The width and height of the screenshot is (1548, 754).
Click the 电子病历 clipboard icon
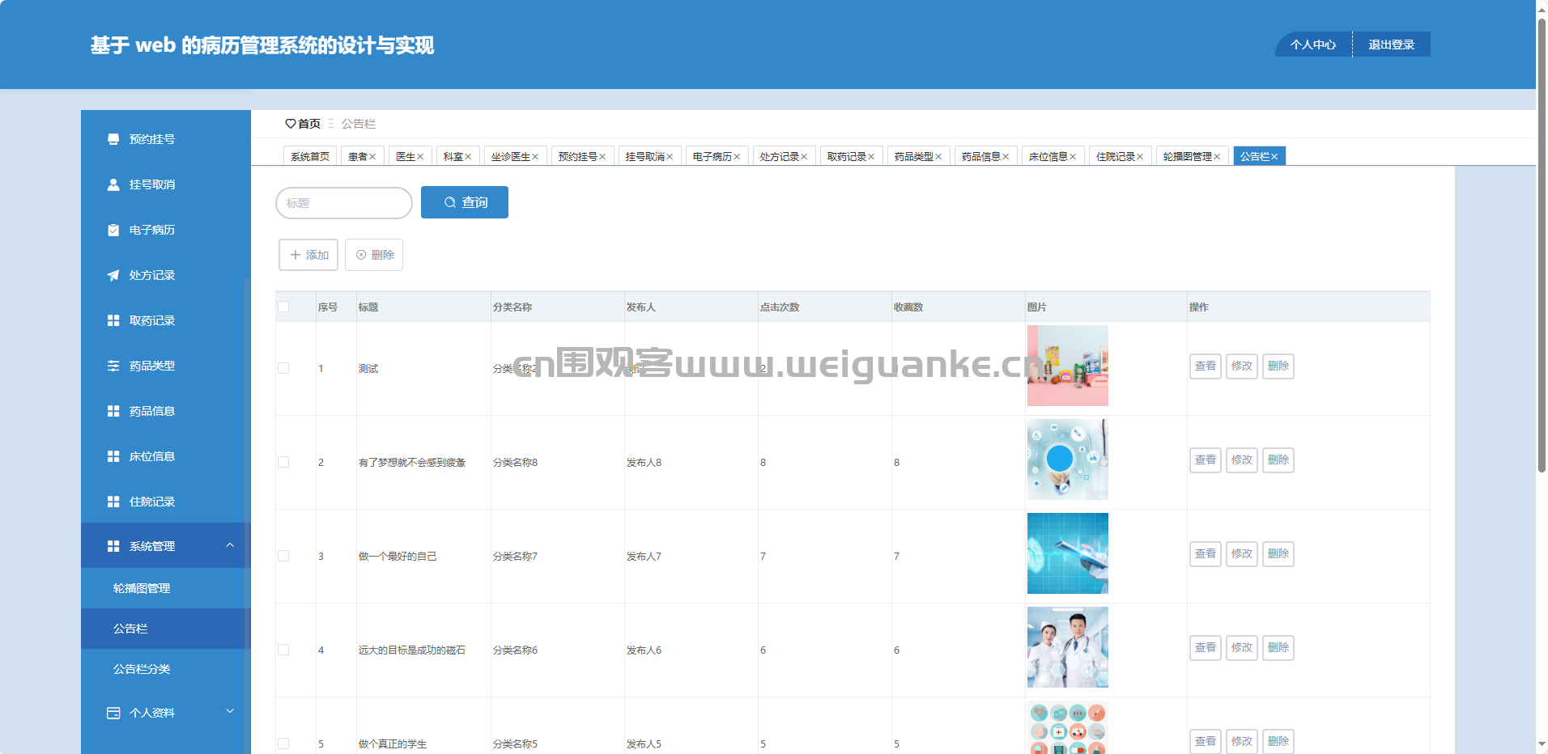click(x=113, y=230)
